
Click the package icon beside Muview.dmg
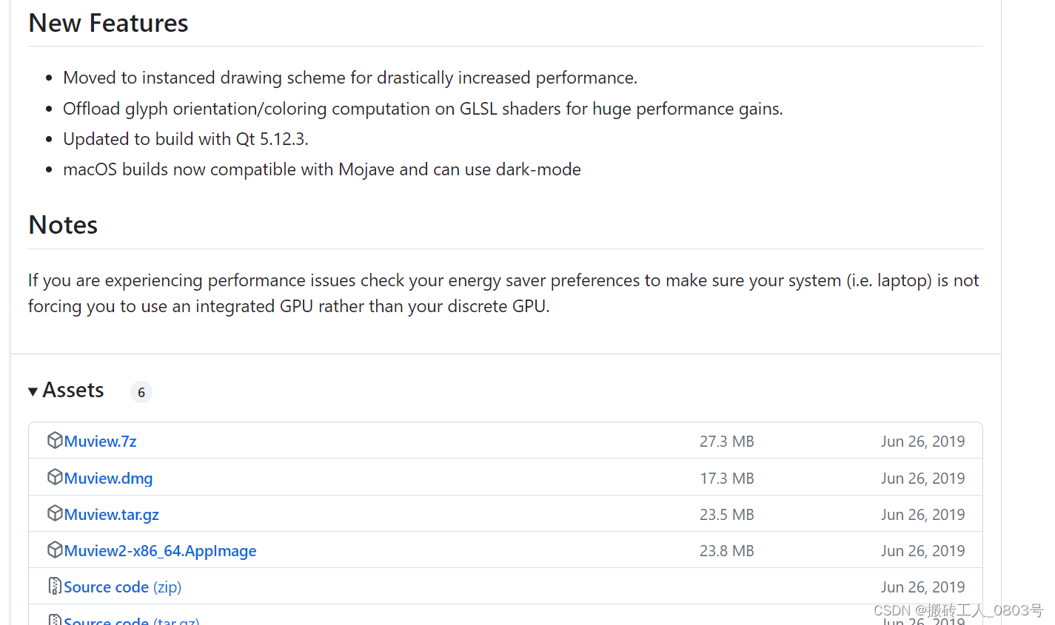pyautogui.click(x=55, y=477)
